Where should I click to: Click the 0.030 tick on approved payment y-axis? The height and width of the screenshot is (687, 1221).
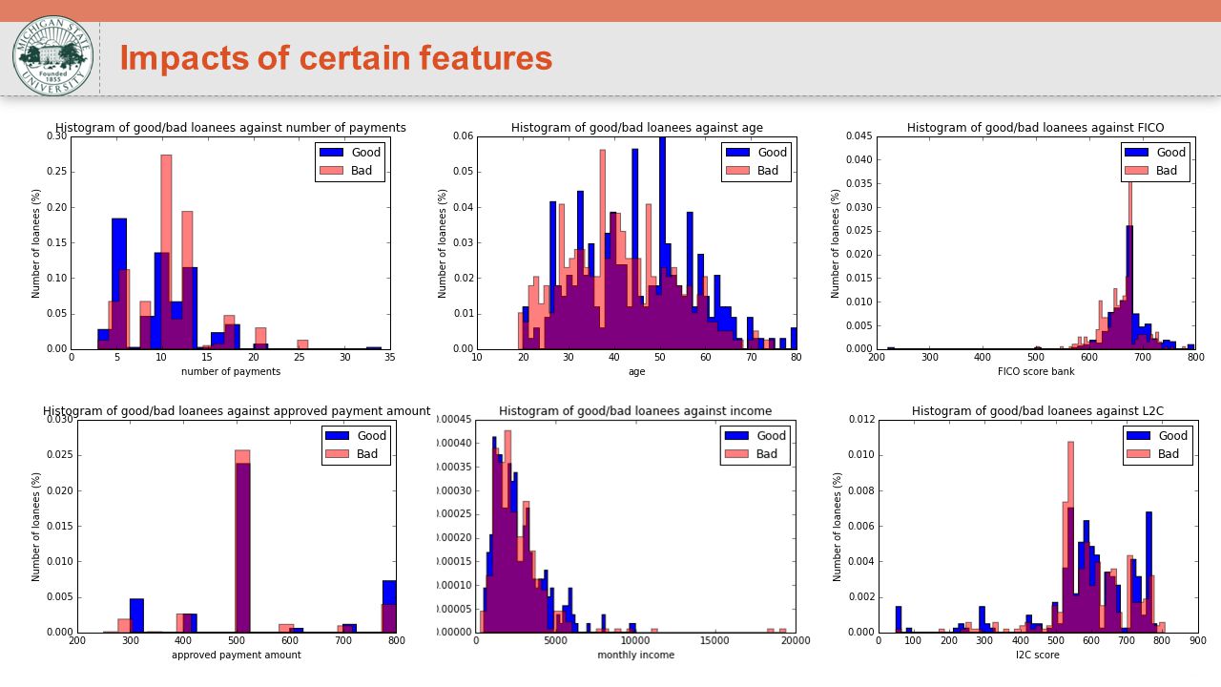click(x=58, y=420)
